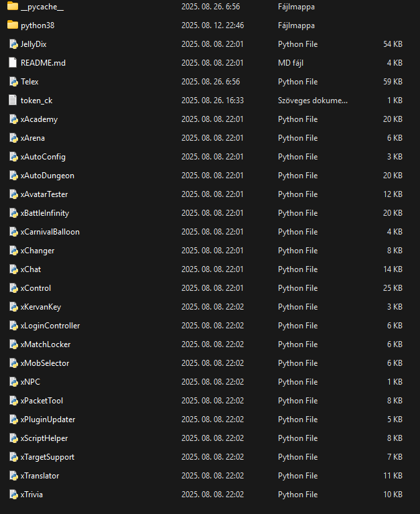Image resolution: width=420 pixels, height=514 pixels.
Task: Select the xTrivia file icon
Action: (x=12, y=495)
